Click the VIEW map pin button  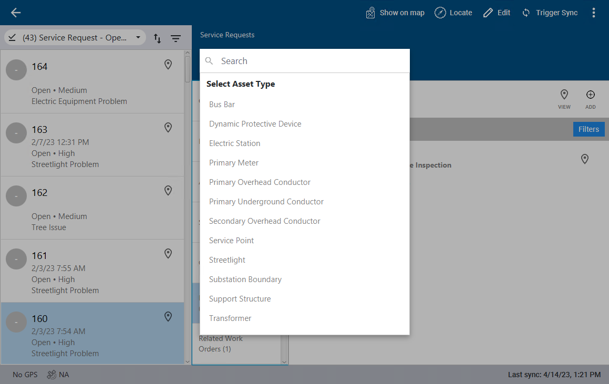[x=564, y=98]
